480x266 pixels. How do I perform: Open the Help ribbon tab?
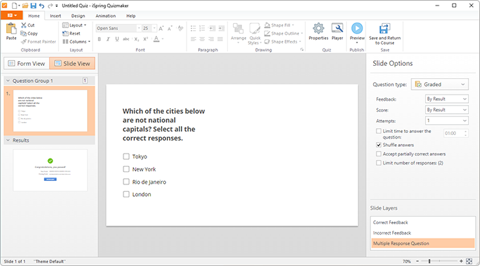[x=131, y=16]
